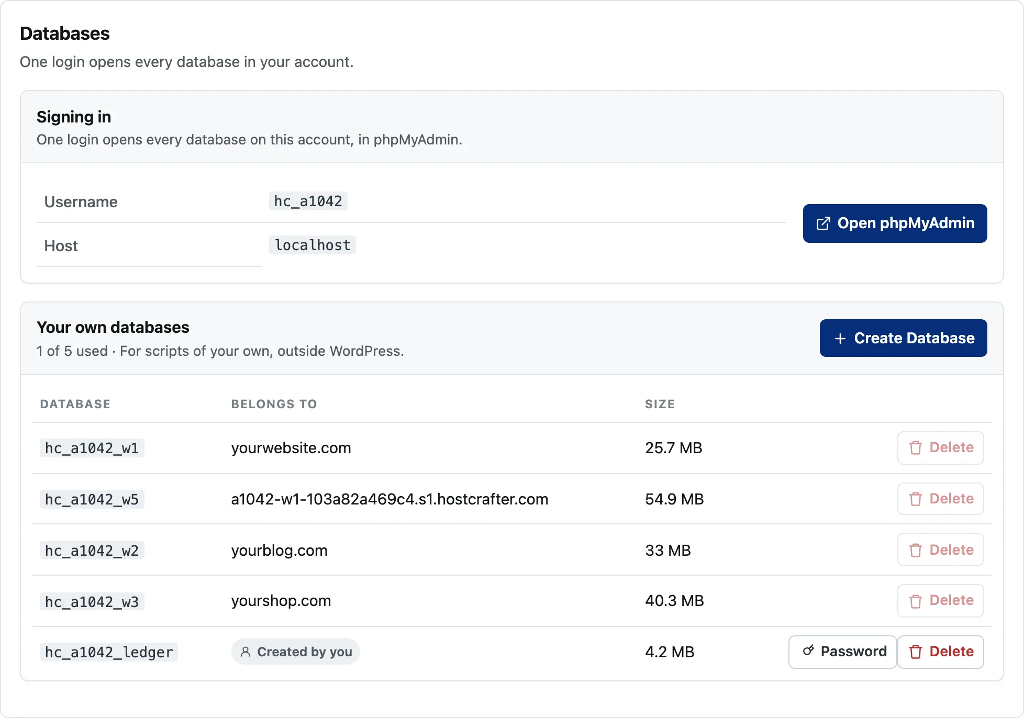Click database name hc_a1042_w1
Viewport: 1024px width, 718px height.
point(92,448)
